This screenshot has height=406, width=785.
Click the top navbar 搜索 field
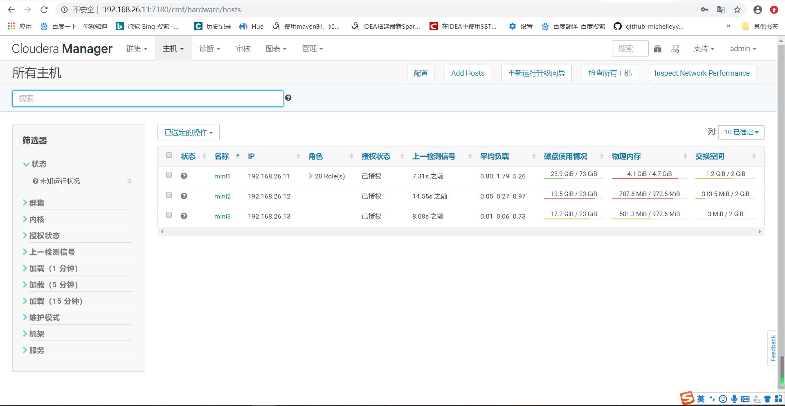tap(630, 49)
